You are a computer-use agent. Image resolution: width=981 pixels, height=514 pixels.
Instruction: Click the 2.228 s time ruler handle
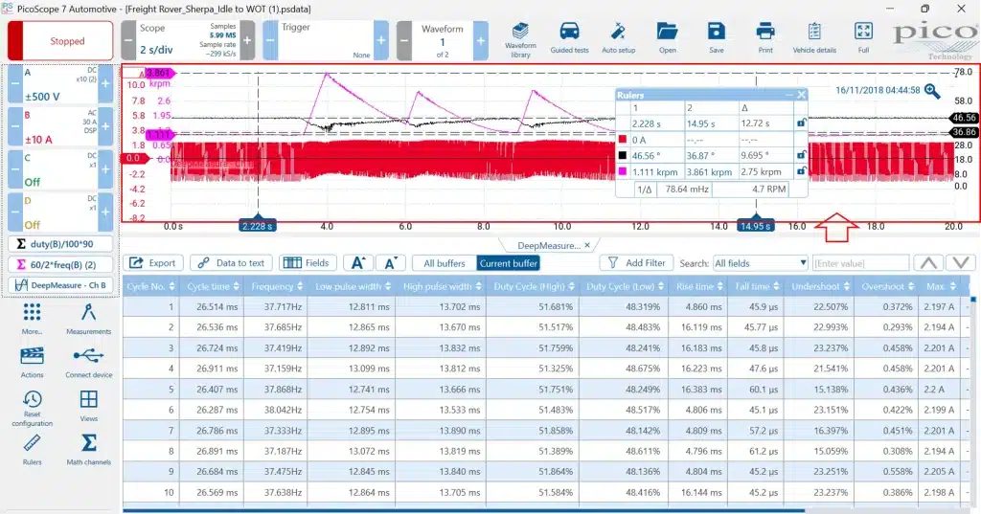point(257,226)
